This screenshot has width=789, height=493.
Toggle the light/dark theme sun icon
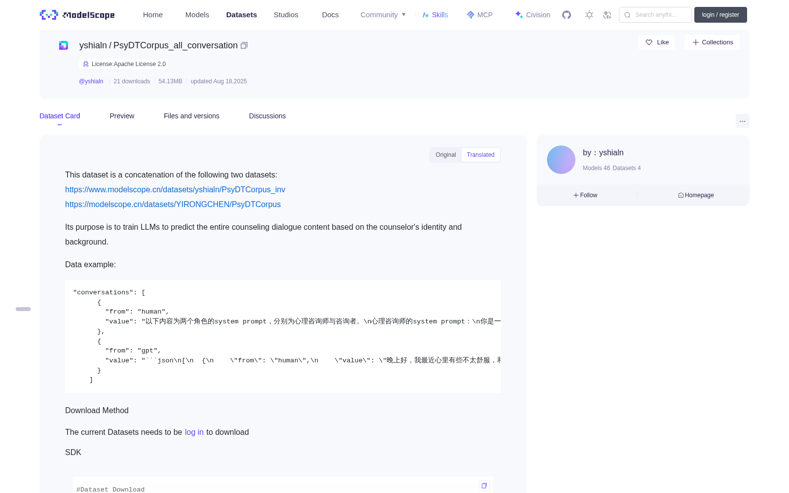point(589,15)
